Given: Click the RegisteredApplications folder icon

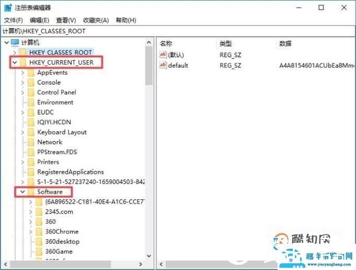Looking at the screenshot, I should (31, 172).
